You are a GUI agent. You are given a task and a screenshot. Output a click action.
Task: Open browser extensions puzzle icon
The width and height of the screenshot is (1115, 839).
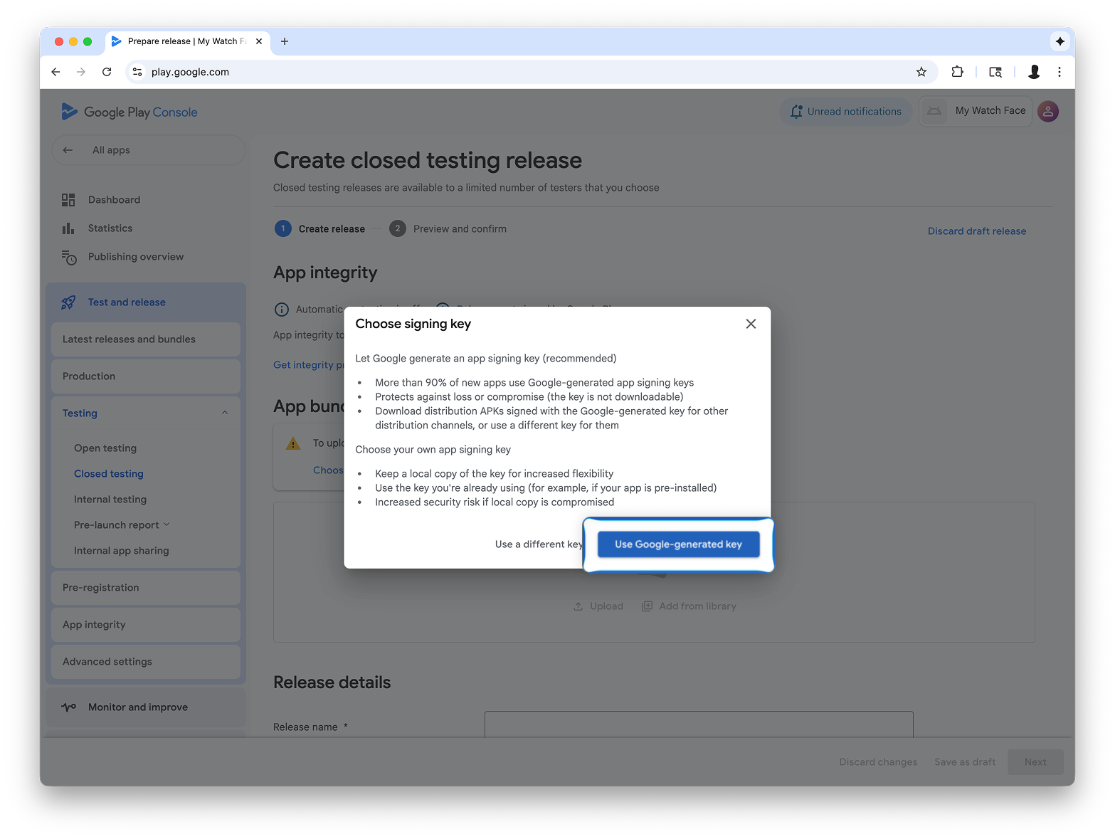pyautogui.click(x=957, y=72)
